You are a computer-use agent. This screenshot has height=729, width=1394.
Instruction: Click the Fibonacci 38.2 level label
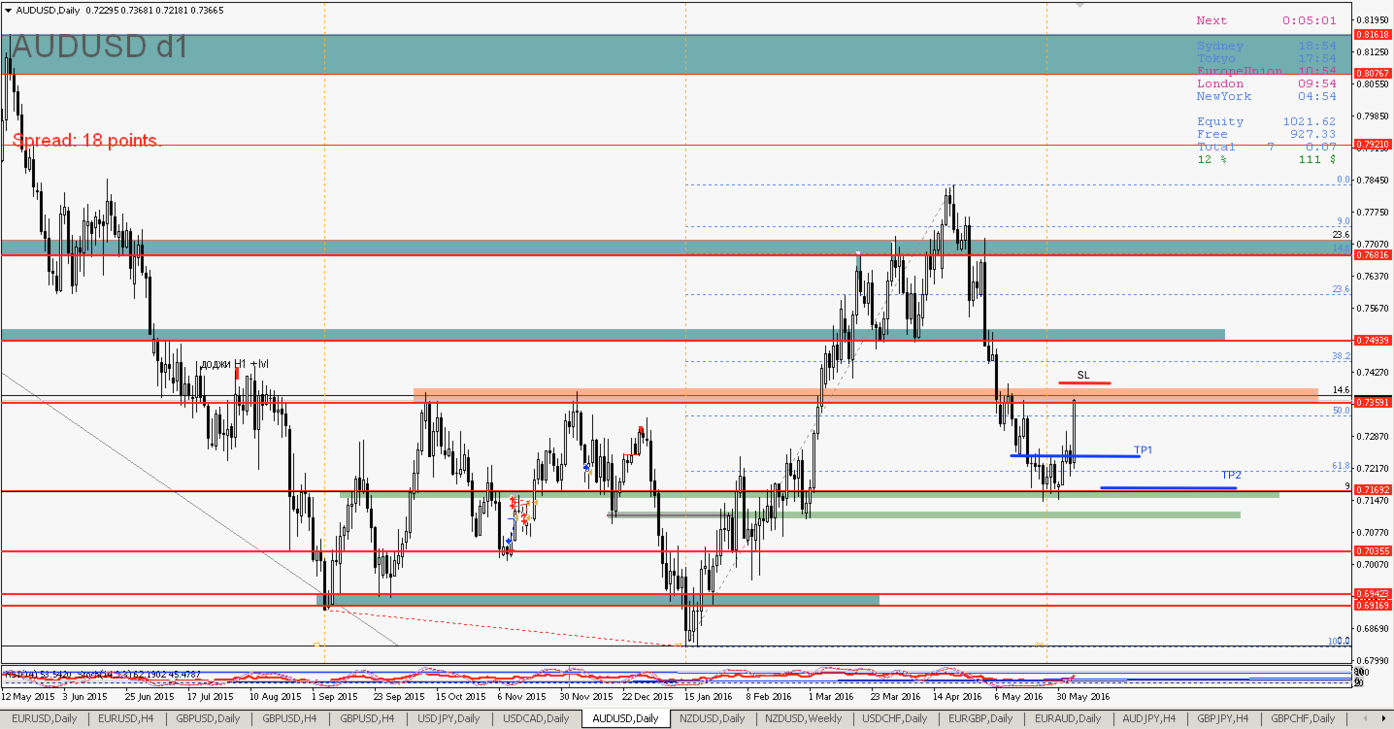coord(1341,356)
